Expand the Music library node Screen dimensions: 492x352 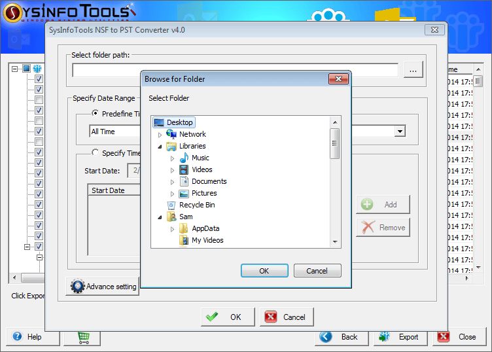coord(172,158)
